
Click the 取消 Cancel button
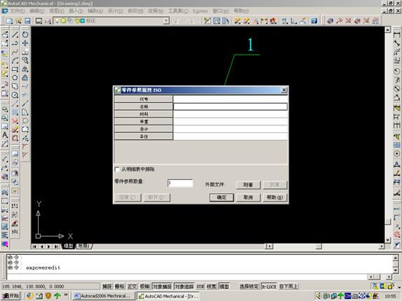pos(248,197)
